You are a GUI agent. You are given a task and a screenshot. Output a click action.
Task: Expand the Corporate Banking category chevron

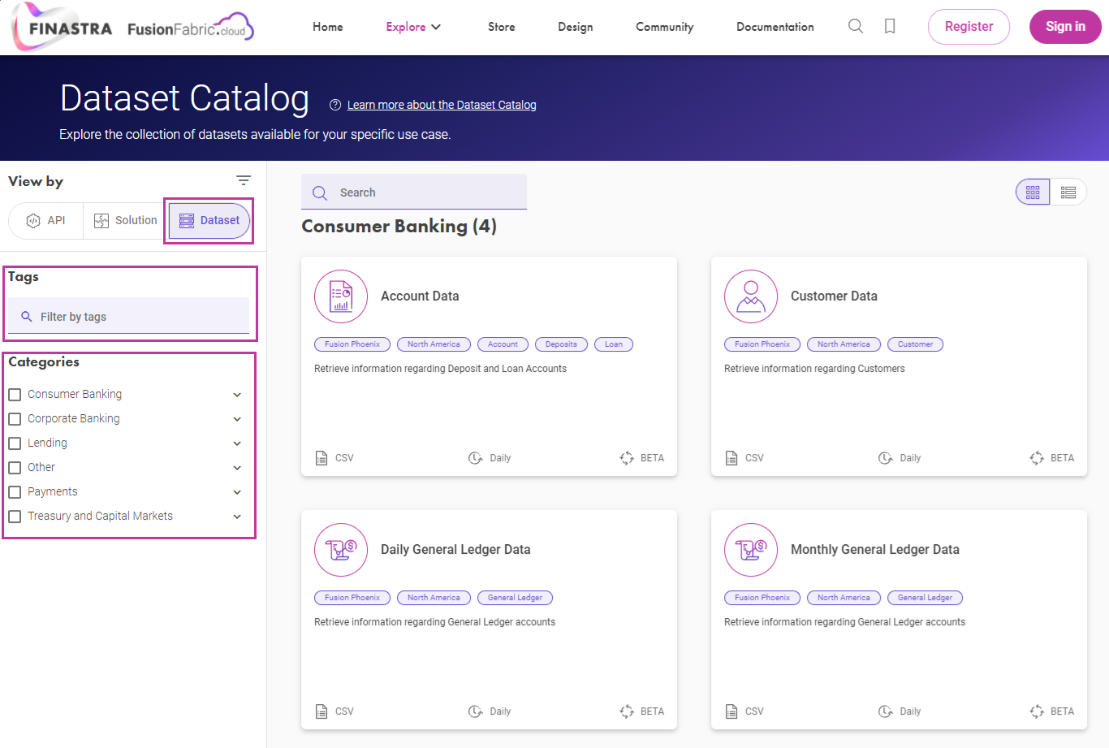[237, 419]
